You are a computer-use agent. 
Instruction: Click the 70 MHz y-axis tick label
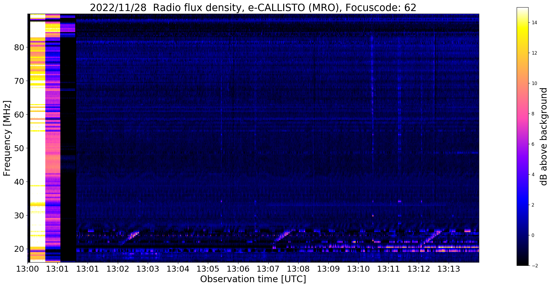coord(19,81)
